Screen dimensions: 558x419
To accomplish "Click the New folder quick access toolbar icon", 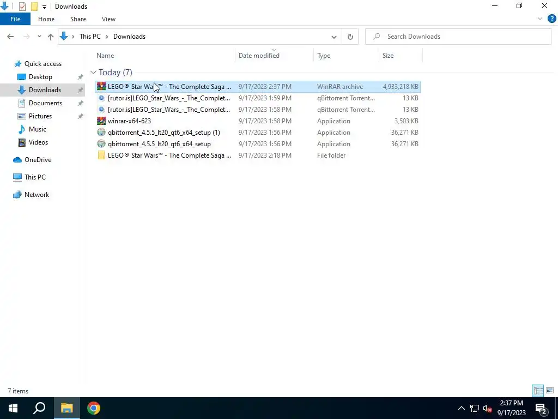I will [x=34, y=7].
